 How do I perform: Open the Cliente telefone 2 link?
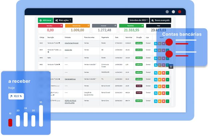(70, 79)
